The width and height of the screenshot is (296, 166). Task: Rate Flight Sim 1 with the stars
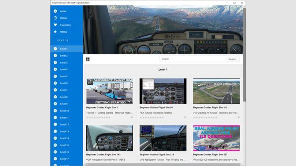click(x=98, y=117)
